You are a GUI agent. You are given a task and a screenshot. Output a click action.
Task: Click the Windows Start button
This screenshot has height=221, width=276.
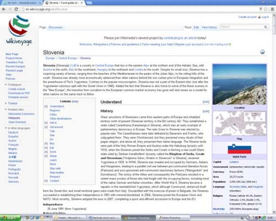(x=10, y=218)
